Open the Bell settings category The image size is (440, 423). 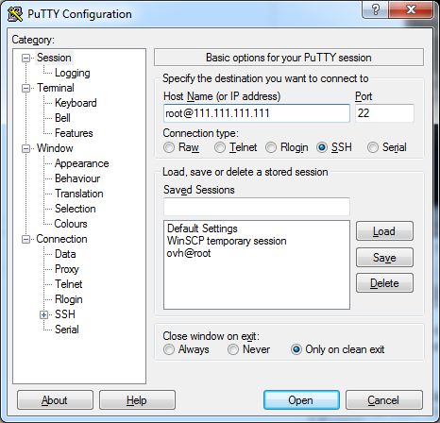click(x=62, y=118)
